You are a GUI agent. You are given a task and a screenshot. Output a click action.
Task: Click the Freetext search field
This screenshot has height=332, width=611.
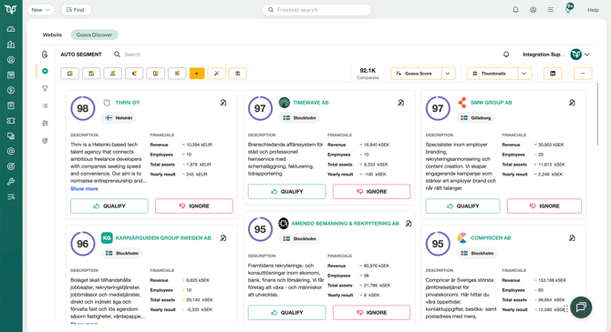316,10
